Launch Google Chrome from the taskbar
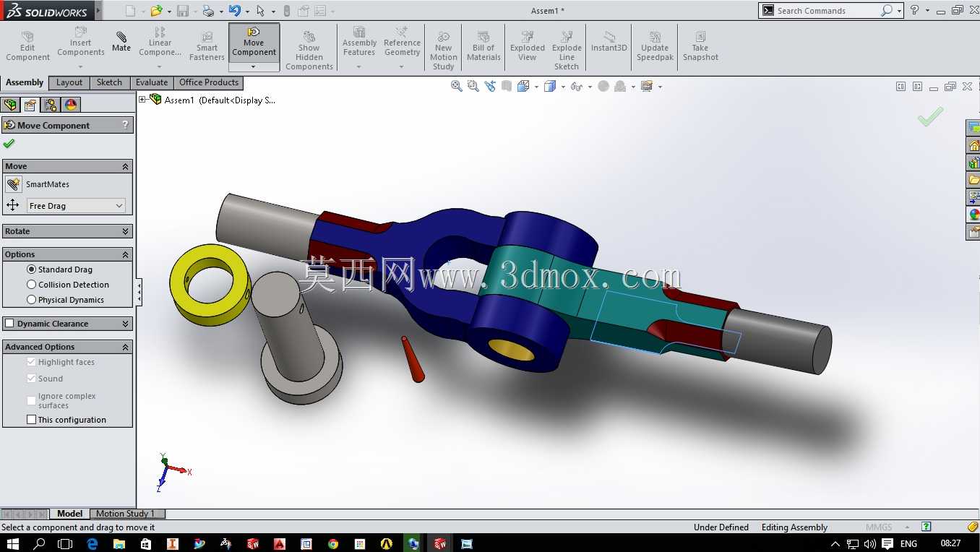Image resolution: width=980 pixels, height=552 pixels. (332, 543)
